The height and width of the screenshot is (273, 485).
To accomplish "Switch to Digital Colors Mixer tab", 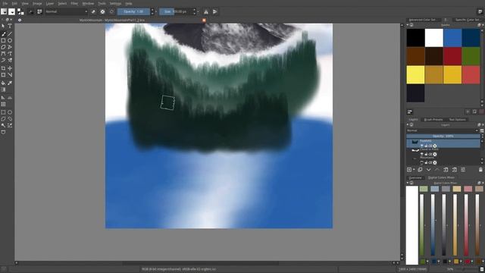I will (x=441, y=177).
